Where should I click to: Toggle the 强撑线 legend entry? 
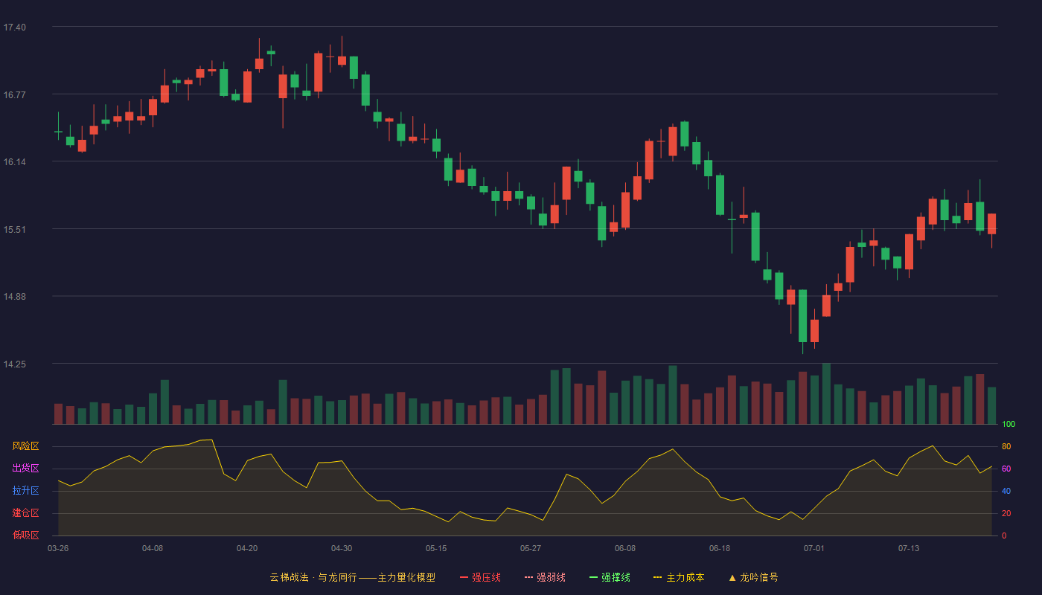point(610,577)
